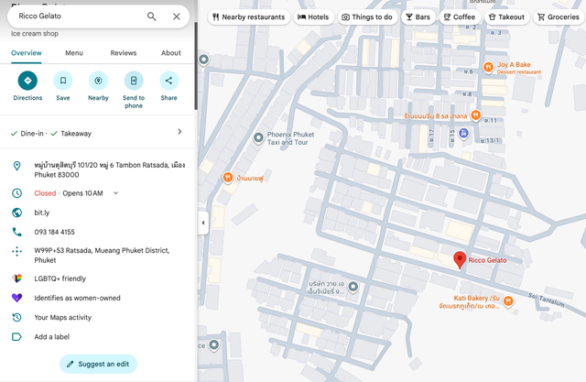This screenshot has width=586, height=382.
Task: Open the Reviews tab
Action: (x=124, y=53)
